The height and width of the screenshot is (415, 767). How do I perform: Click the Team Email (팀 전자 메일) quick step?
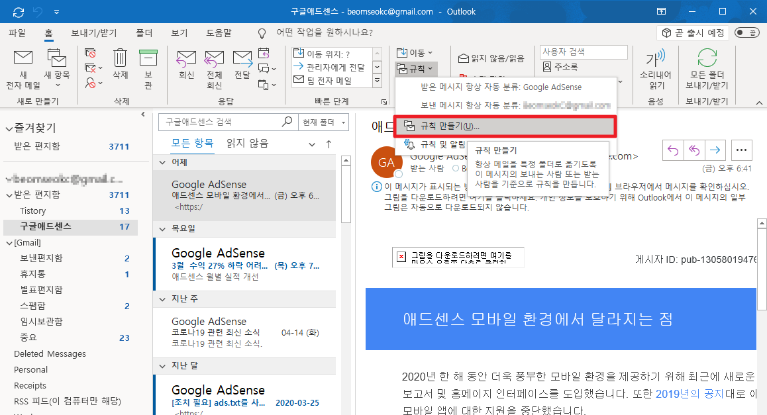tap(332, 81)
